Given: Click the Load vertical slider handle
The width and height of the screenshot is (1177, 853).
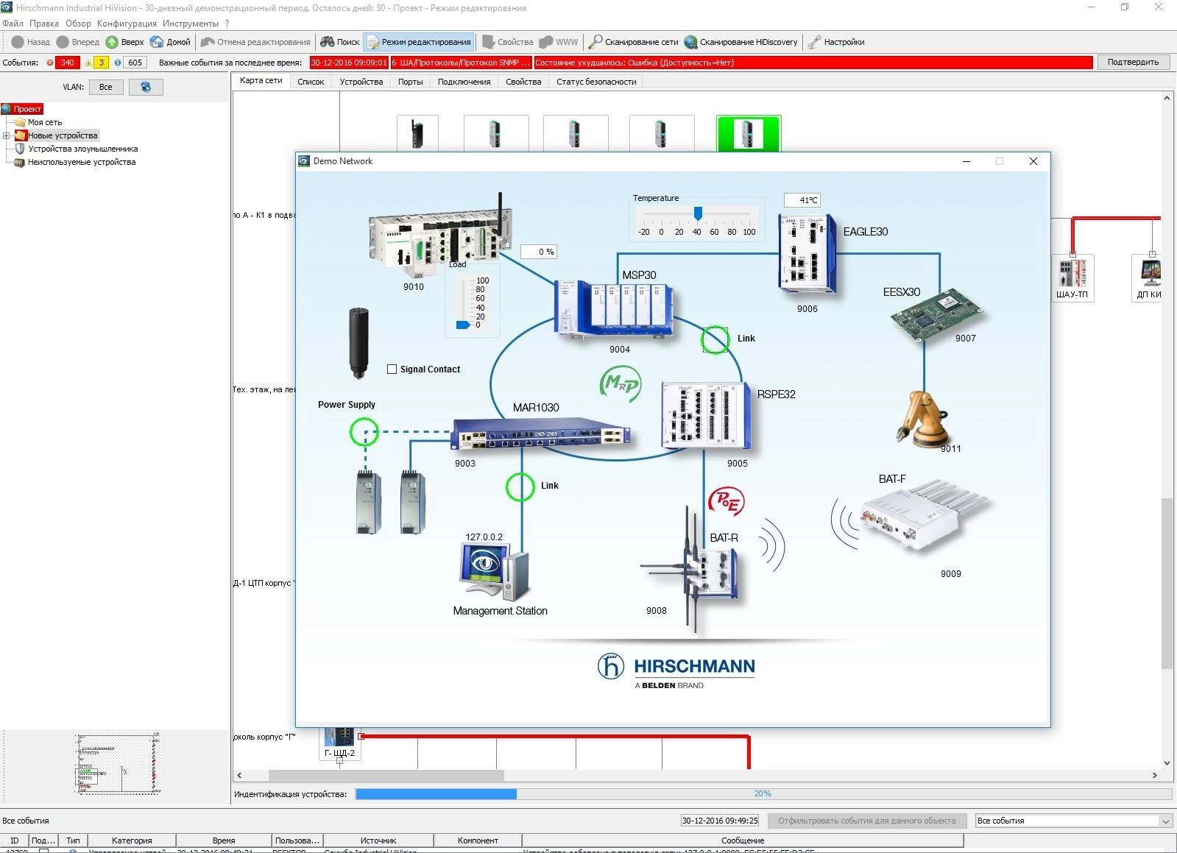Looking at the screenshot, I should coord(463,325).
